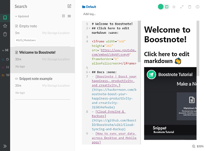Fold the Docs heading on line 6
The image size is (206, 151).
click(90, 72)
